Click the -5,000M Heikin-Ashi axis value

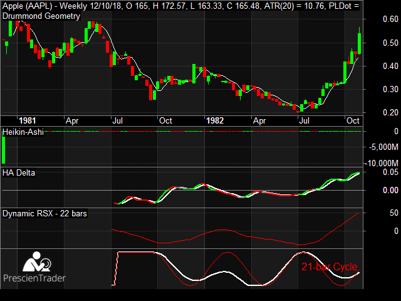(x=383, y=147)
